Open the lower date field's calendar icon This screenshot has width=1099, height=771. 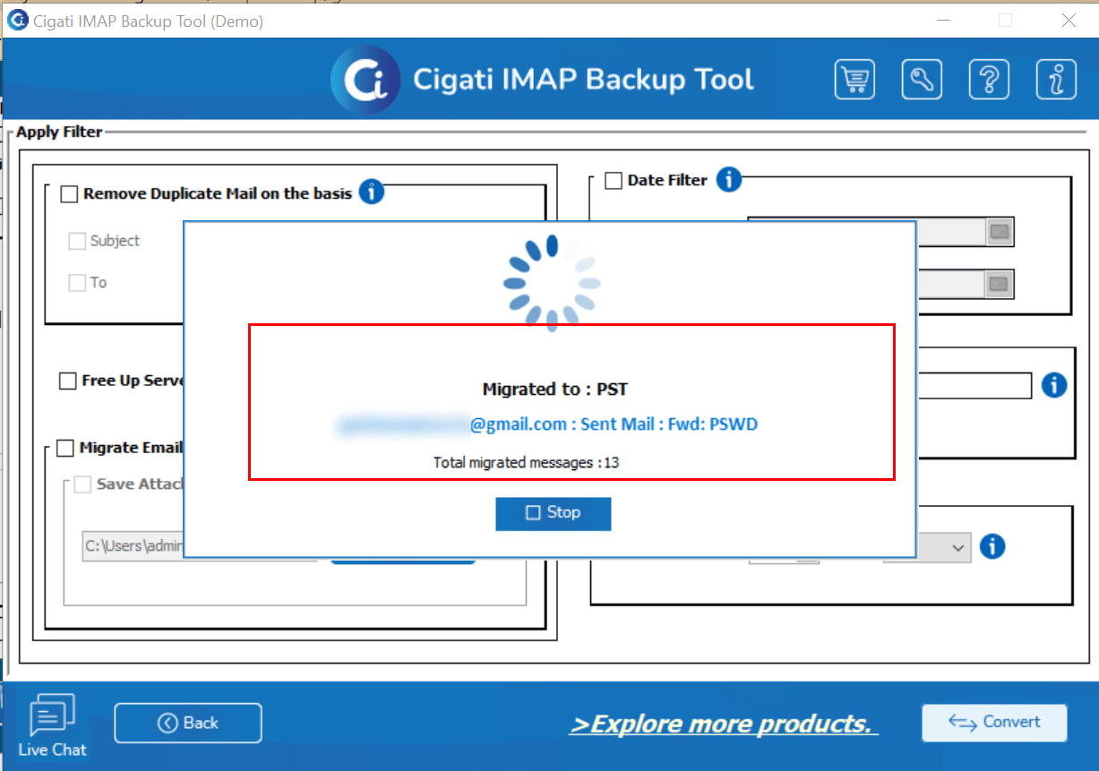1000,285
